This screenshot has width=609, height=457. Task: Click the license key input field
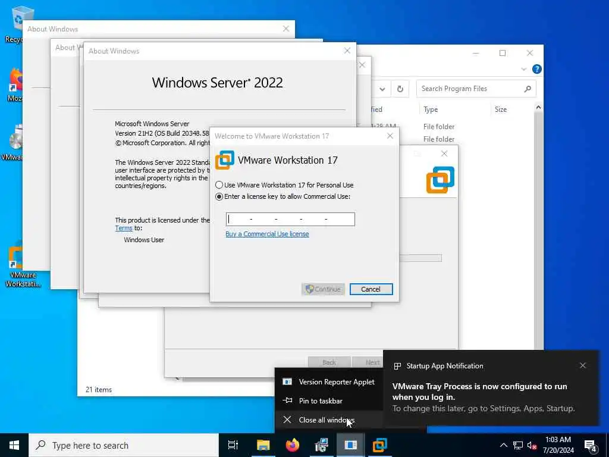click(290, 219)
